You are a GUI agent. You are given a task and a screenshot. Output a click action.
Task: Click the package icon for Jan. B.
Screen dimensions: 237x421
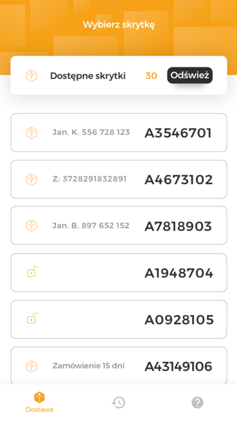point(31,225)
